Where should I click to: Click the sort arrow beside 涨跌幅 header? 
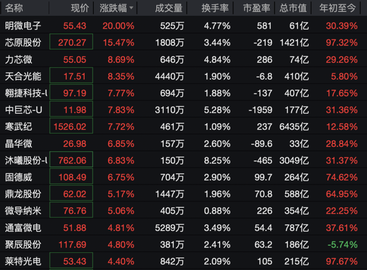(132, 8)
